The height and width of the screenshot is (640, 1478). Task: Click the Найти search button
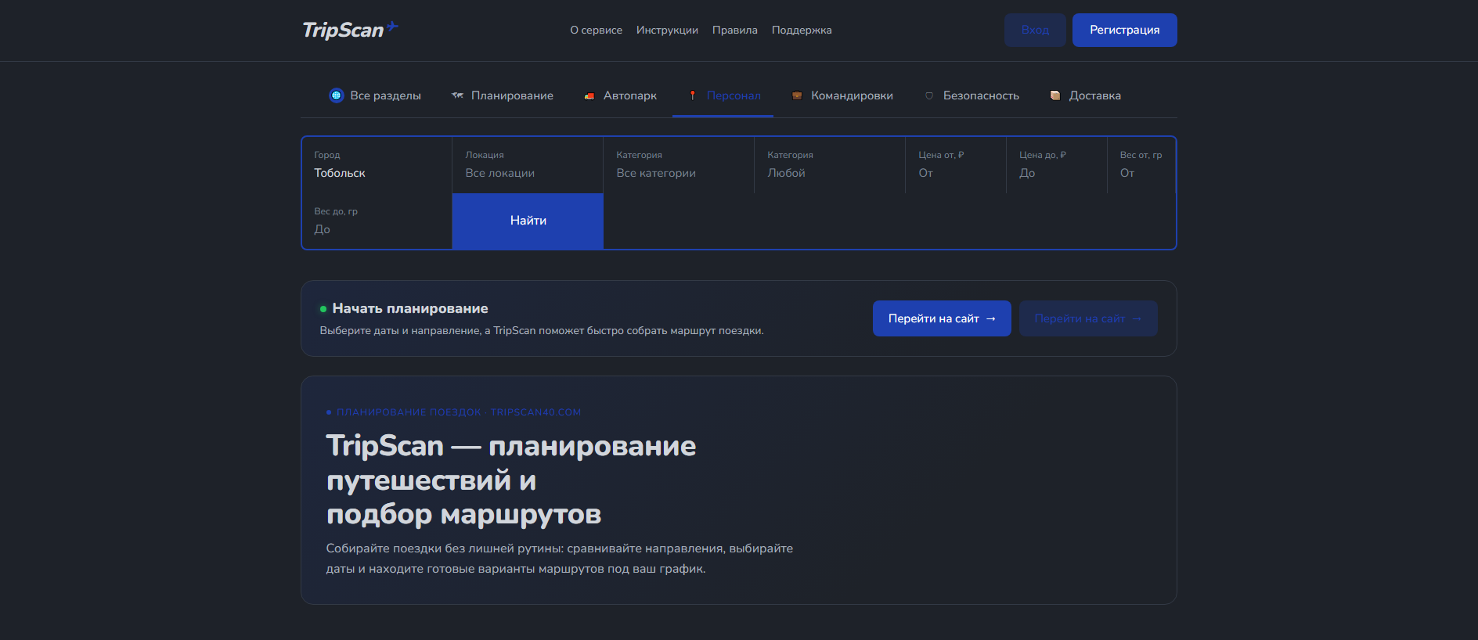click(x=528, y=221)
